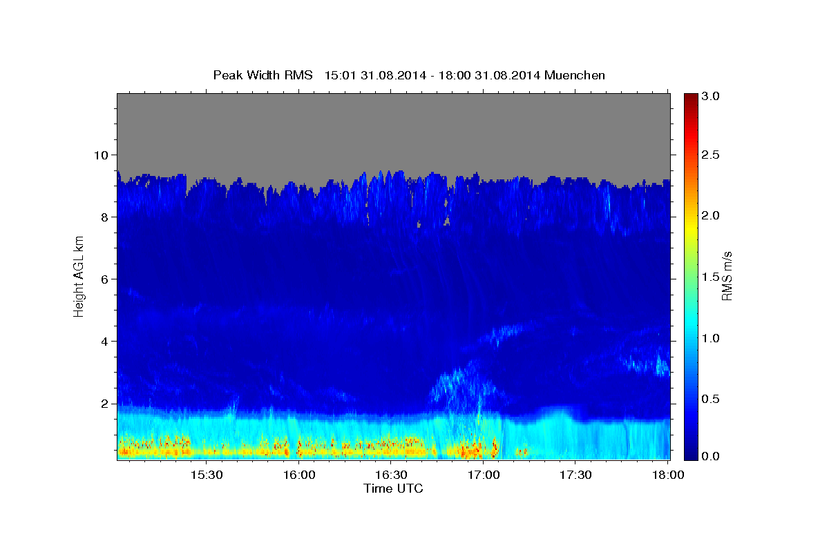Click the 'Time UTC' axis label
This screenshot has width=829, height=552.
pyautogui.click(x=393, y=489)
